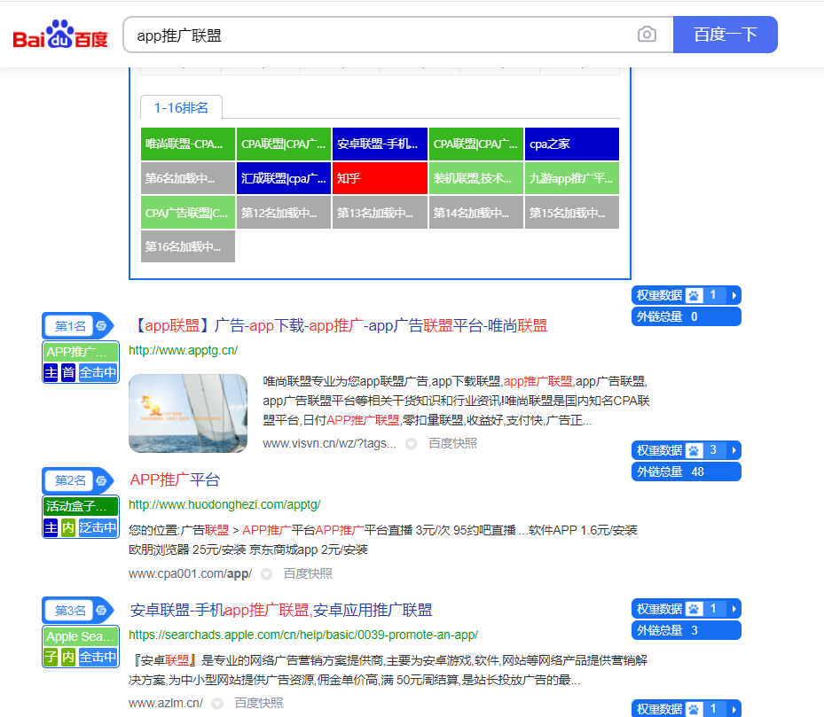Select the 安卓联盟-手机... ranking cell
This screenshot has height=717, width=824.
(x=380, y=144)
